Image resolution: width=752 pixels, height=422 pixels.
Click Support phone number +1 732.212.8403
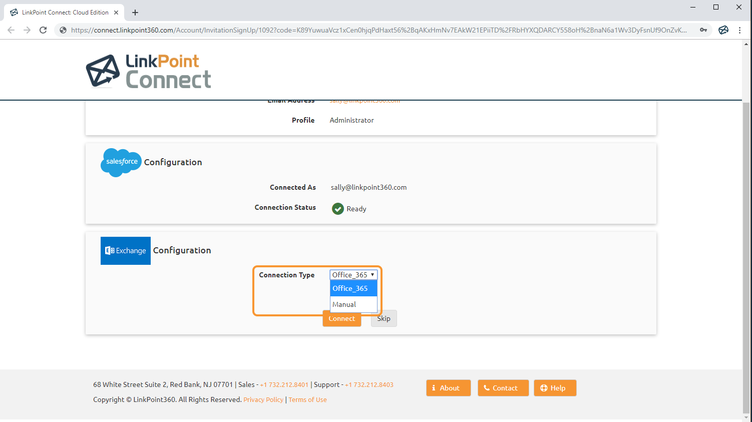369,384
